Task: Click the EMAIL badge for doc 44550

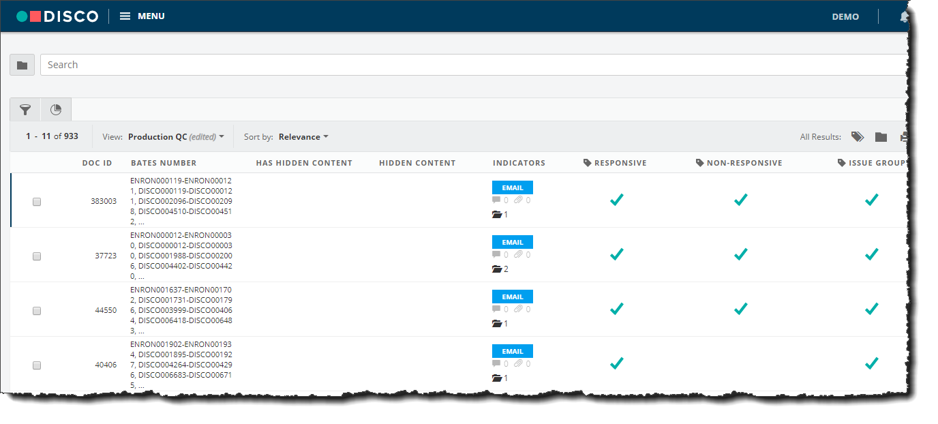Action: pos(513,297)
